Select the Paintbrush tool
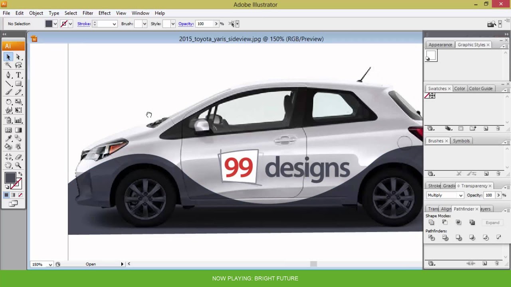The height and width of the screenshot is (287, 511). [8, 92]
